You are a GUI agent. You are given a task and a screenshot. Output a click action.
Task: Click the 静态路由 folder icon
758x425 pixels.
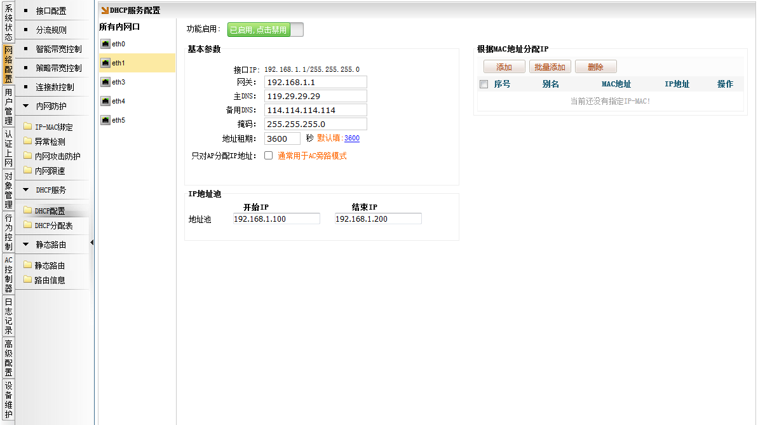click(27, 265)
